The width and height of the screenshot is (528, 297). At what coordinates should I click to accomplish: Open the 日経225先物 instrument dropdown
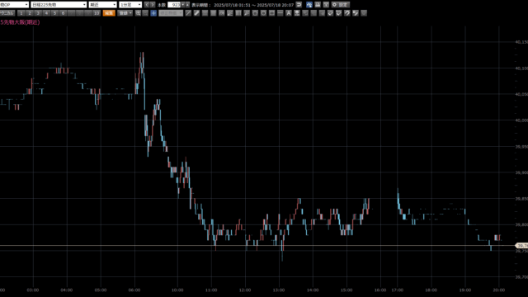(x=59, y=5)
